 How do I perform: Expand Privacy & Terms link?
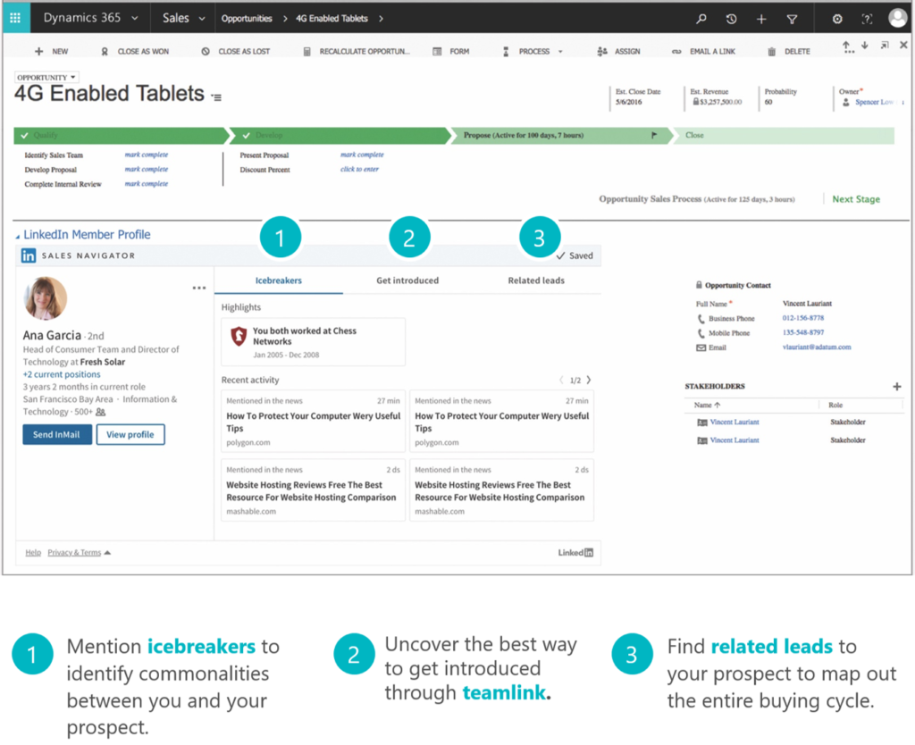[x=79, y=552]
